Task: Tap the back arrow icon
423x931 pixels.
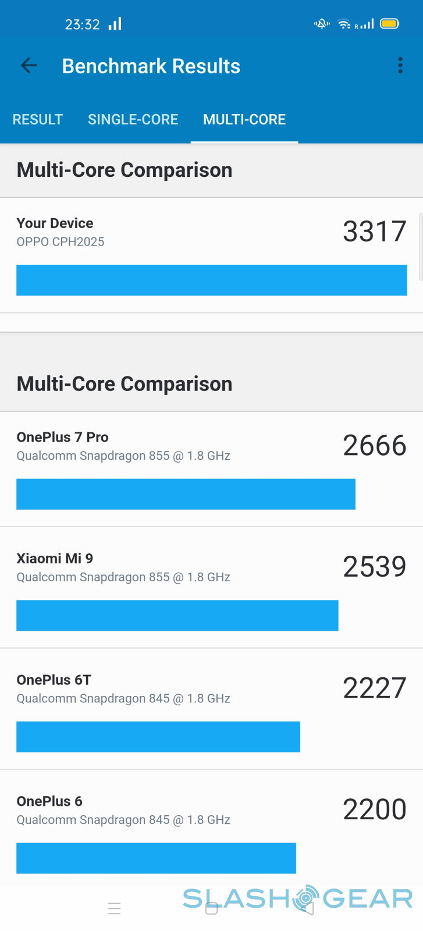Action: 29,66
